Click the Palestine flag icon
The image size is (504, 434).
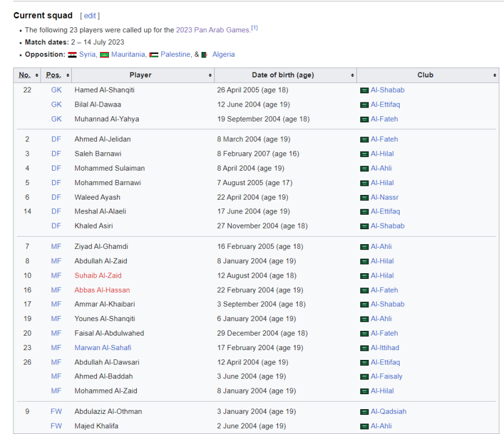coord(154,55)
